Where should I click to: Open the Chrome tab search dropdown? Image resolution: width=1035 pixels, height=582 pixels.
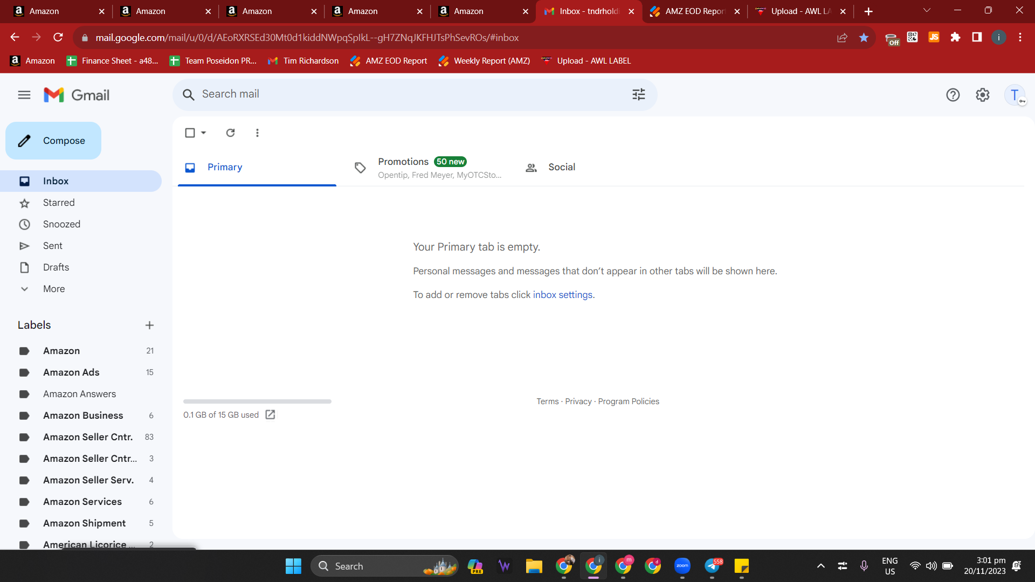coord(927,11)
